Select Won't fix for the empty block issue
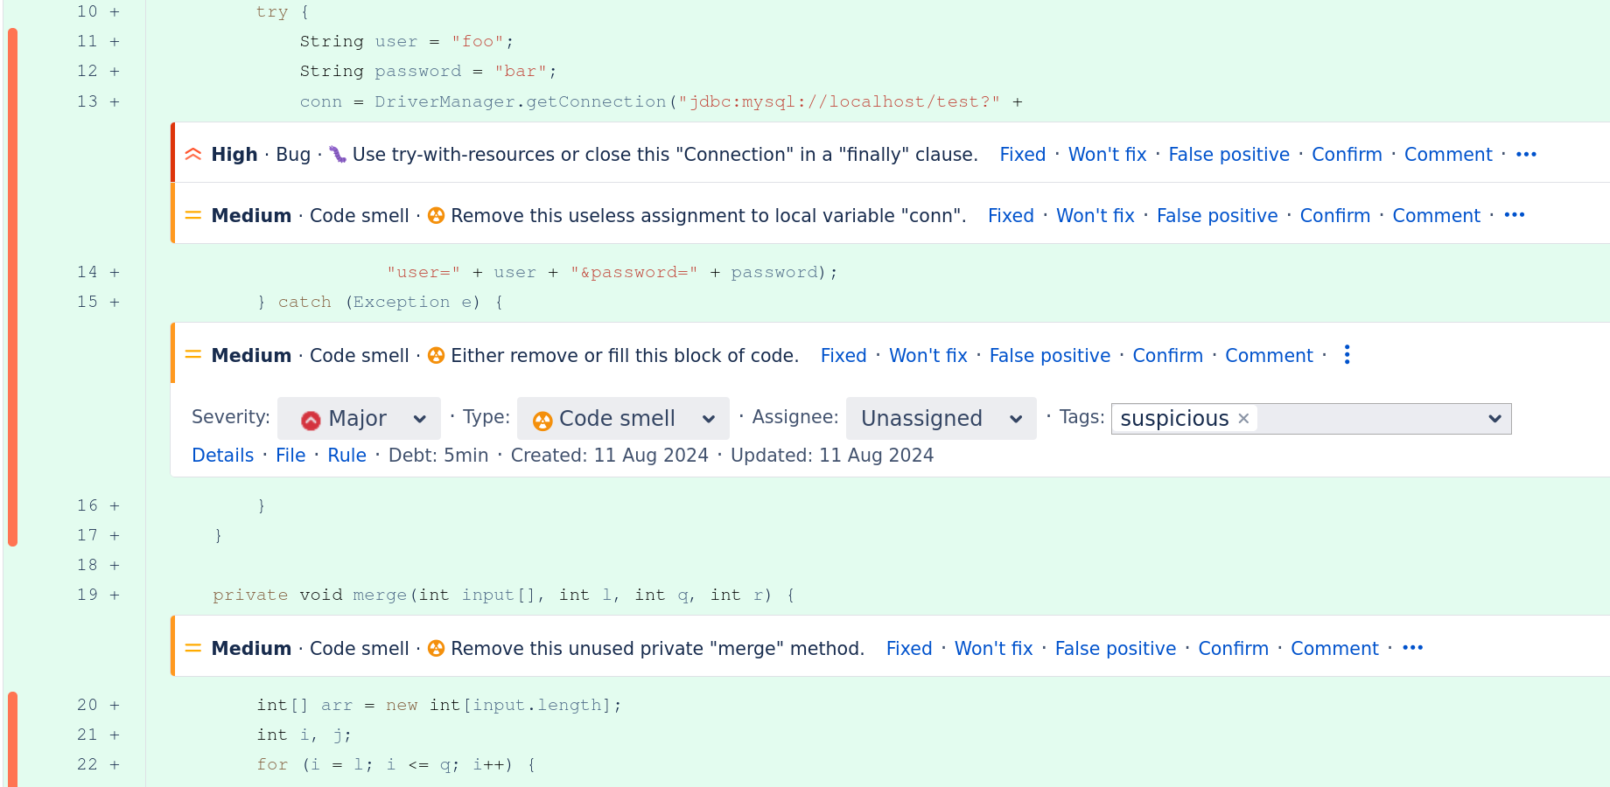This screenshot has width=1610, height=787. click(x=927, y=356)
